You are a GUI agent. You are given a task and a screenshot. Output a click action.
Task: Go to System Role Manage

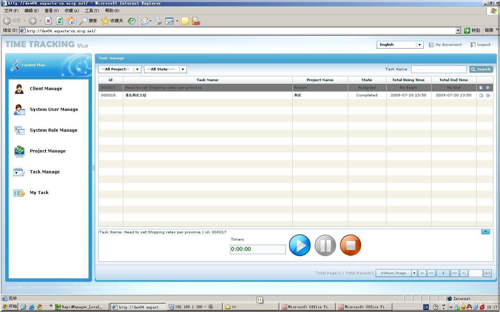[x=53, y=130]
